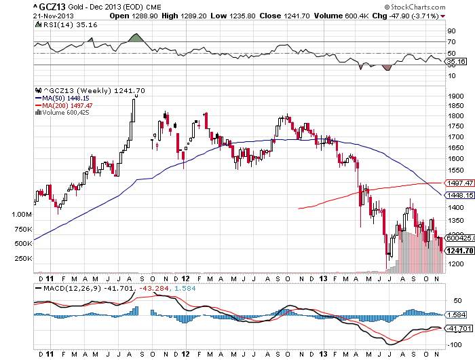Click the red down arrow after Chg
475x360 pixels.
pyautogui.click(x=443, y=16)
